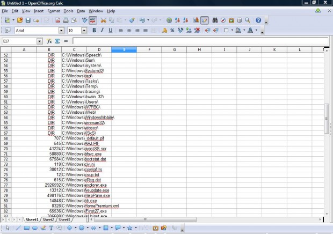This screenshot has height=234, width=333.
Task: Click the Hyperlink globe icon
Action: 169,20
